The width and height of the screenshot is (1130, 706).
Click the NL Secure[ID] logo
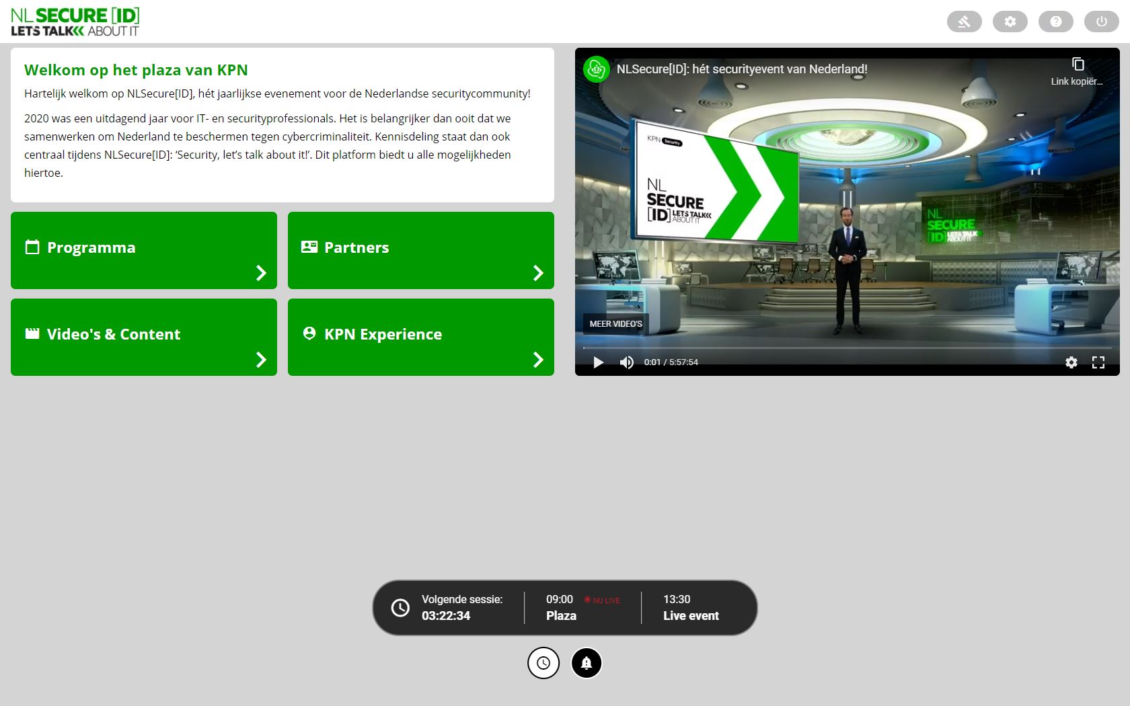coord(75,22)
